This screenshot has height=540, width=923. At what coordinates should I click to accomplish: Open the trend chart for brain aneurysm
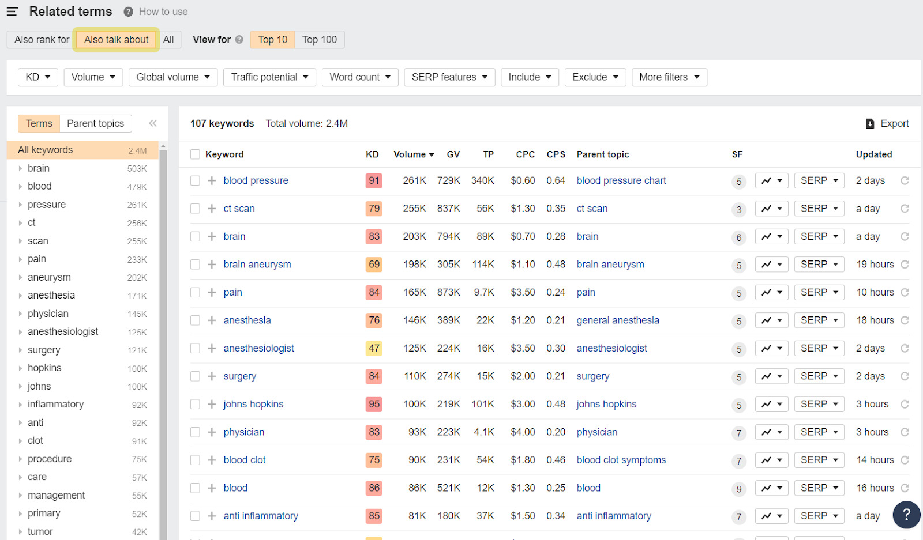point(771,265)
